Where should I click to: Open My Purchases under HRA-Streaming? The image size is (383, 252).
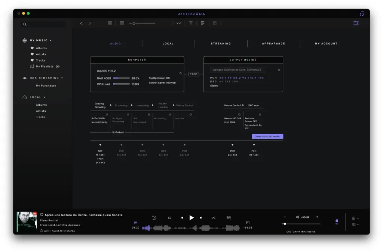(46, 86)
